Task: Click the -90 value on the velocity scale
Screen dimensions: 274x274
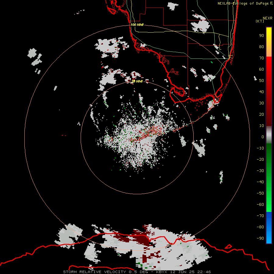Action: tap(260, 238)
